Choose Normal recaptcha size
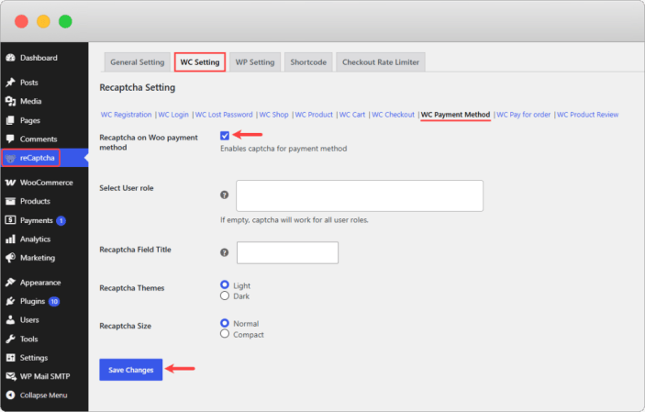The width and height of the screenshot is (645, 412). click(225, 323)
